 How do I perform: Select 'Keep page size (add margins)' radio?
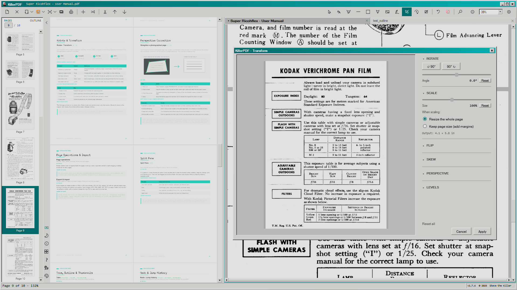point(425,126)
